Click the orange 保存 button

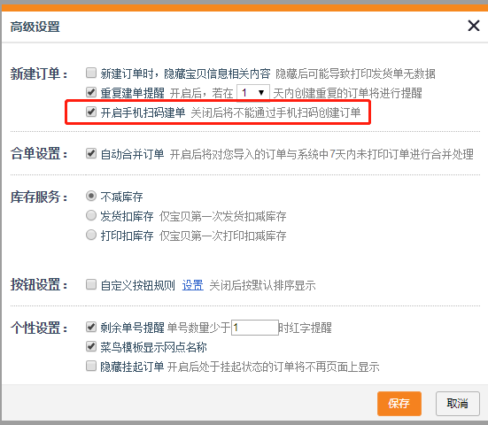(x=399, y=404)
